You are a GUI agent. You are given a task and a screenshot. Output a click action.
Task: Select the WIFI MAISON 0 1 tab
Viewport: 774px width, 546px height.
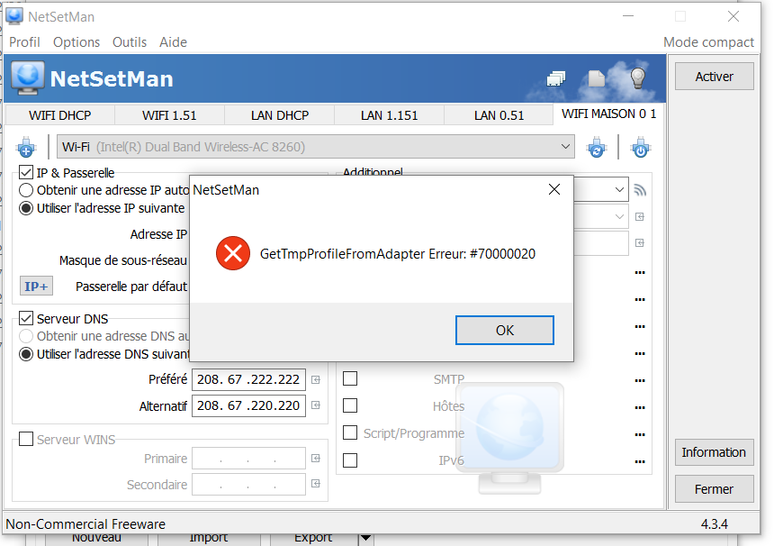(x=609, y=114)
